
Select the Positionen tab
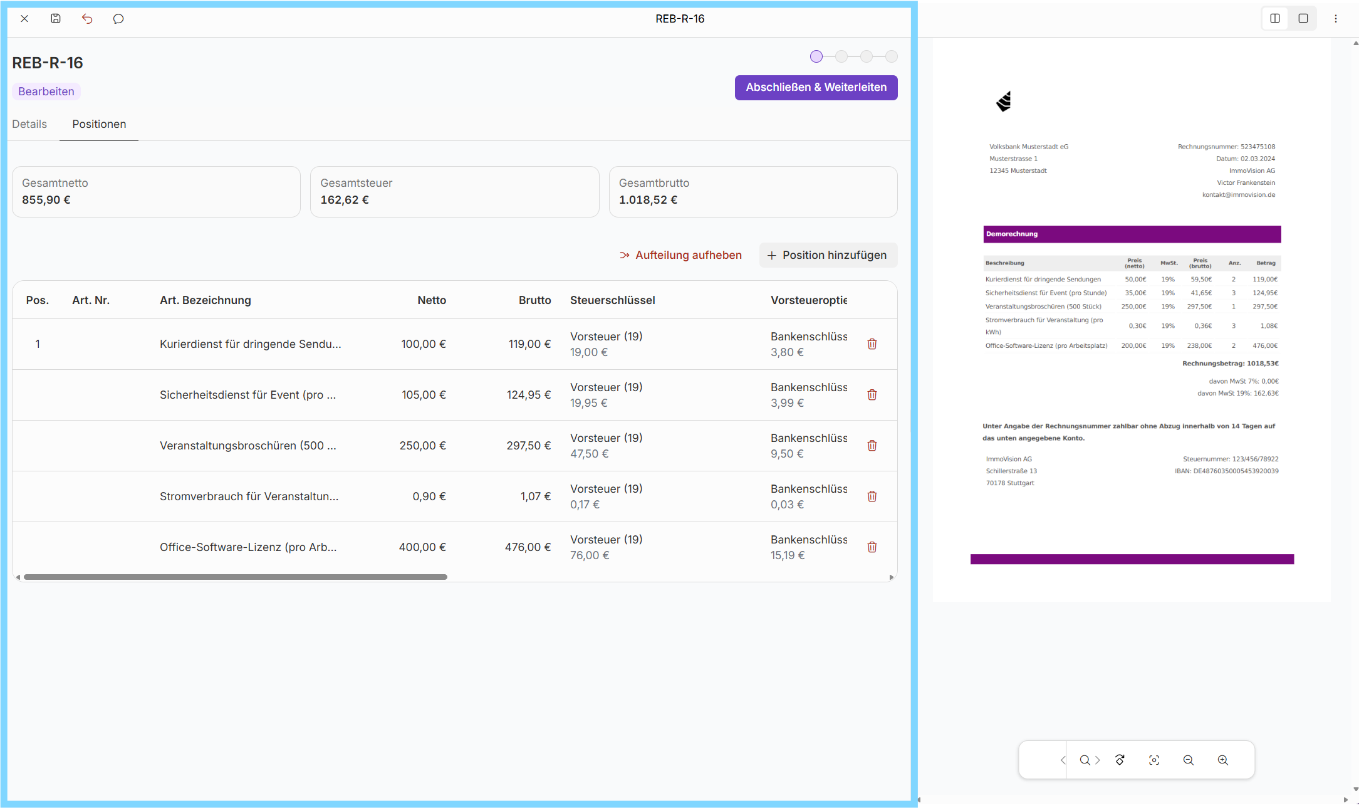point(99,124)
